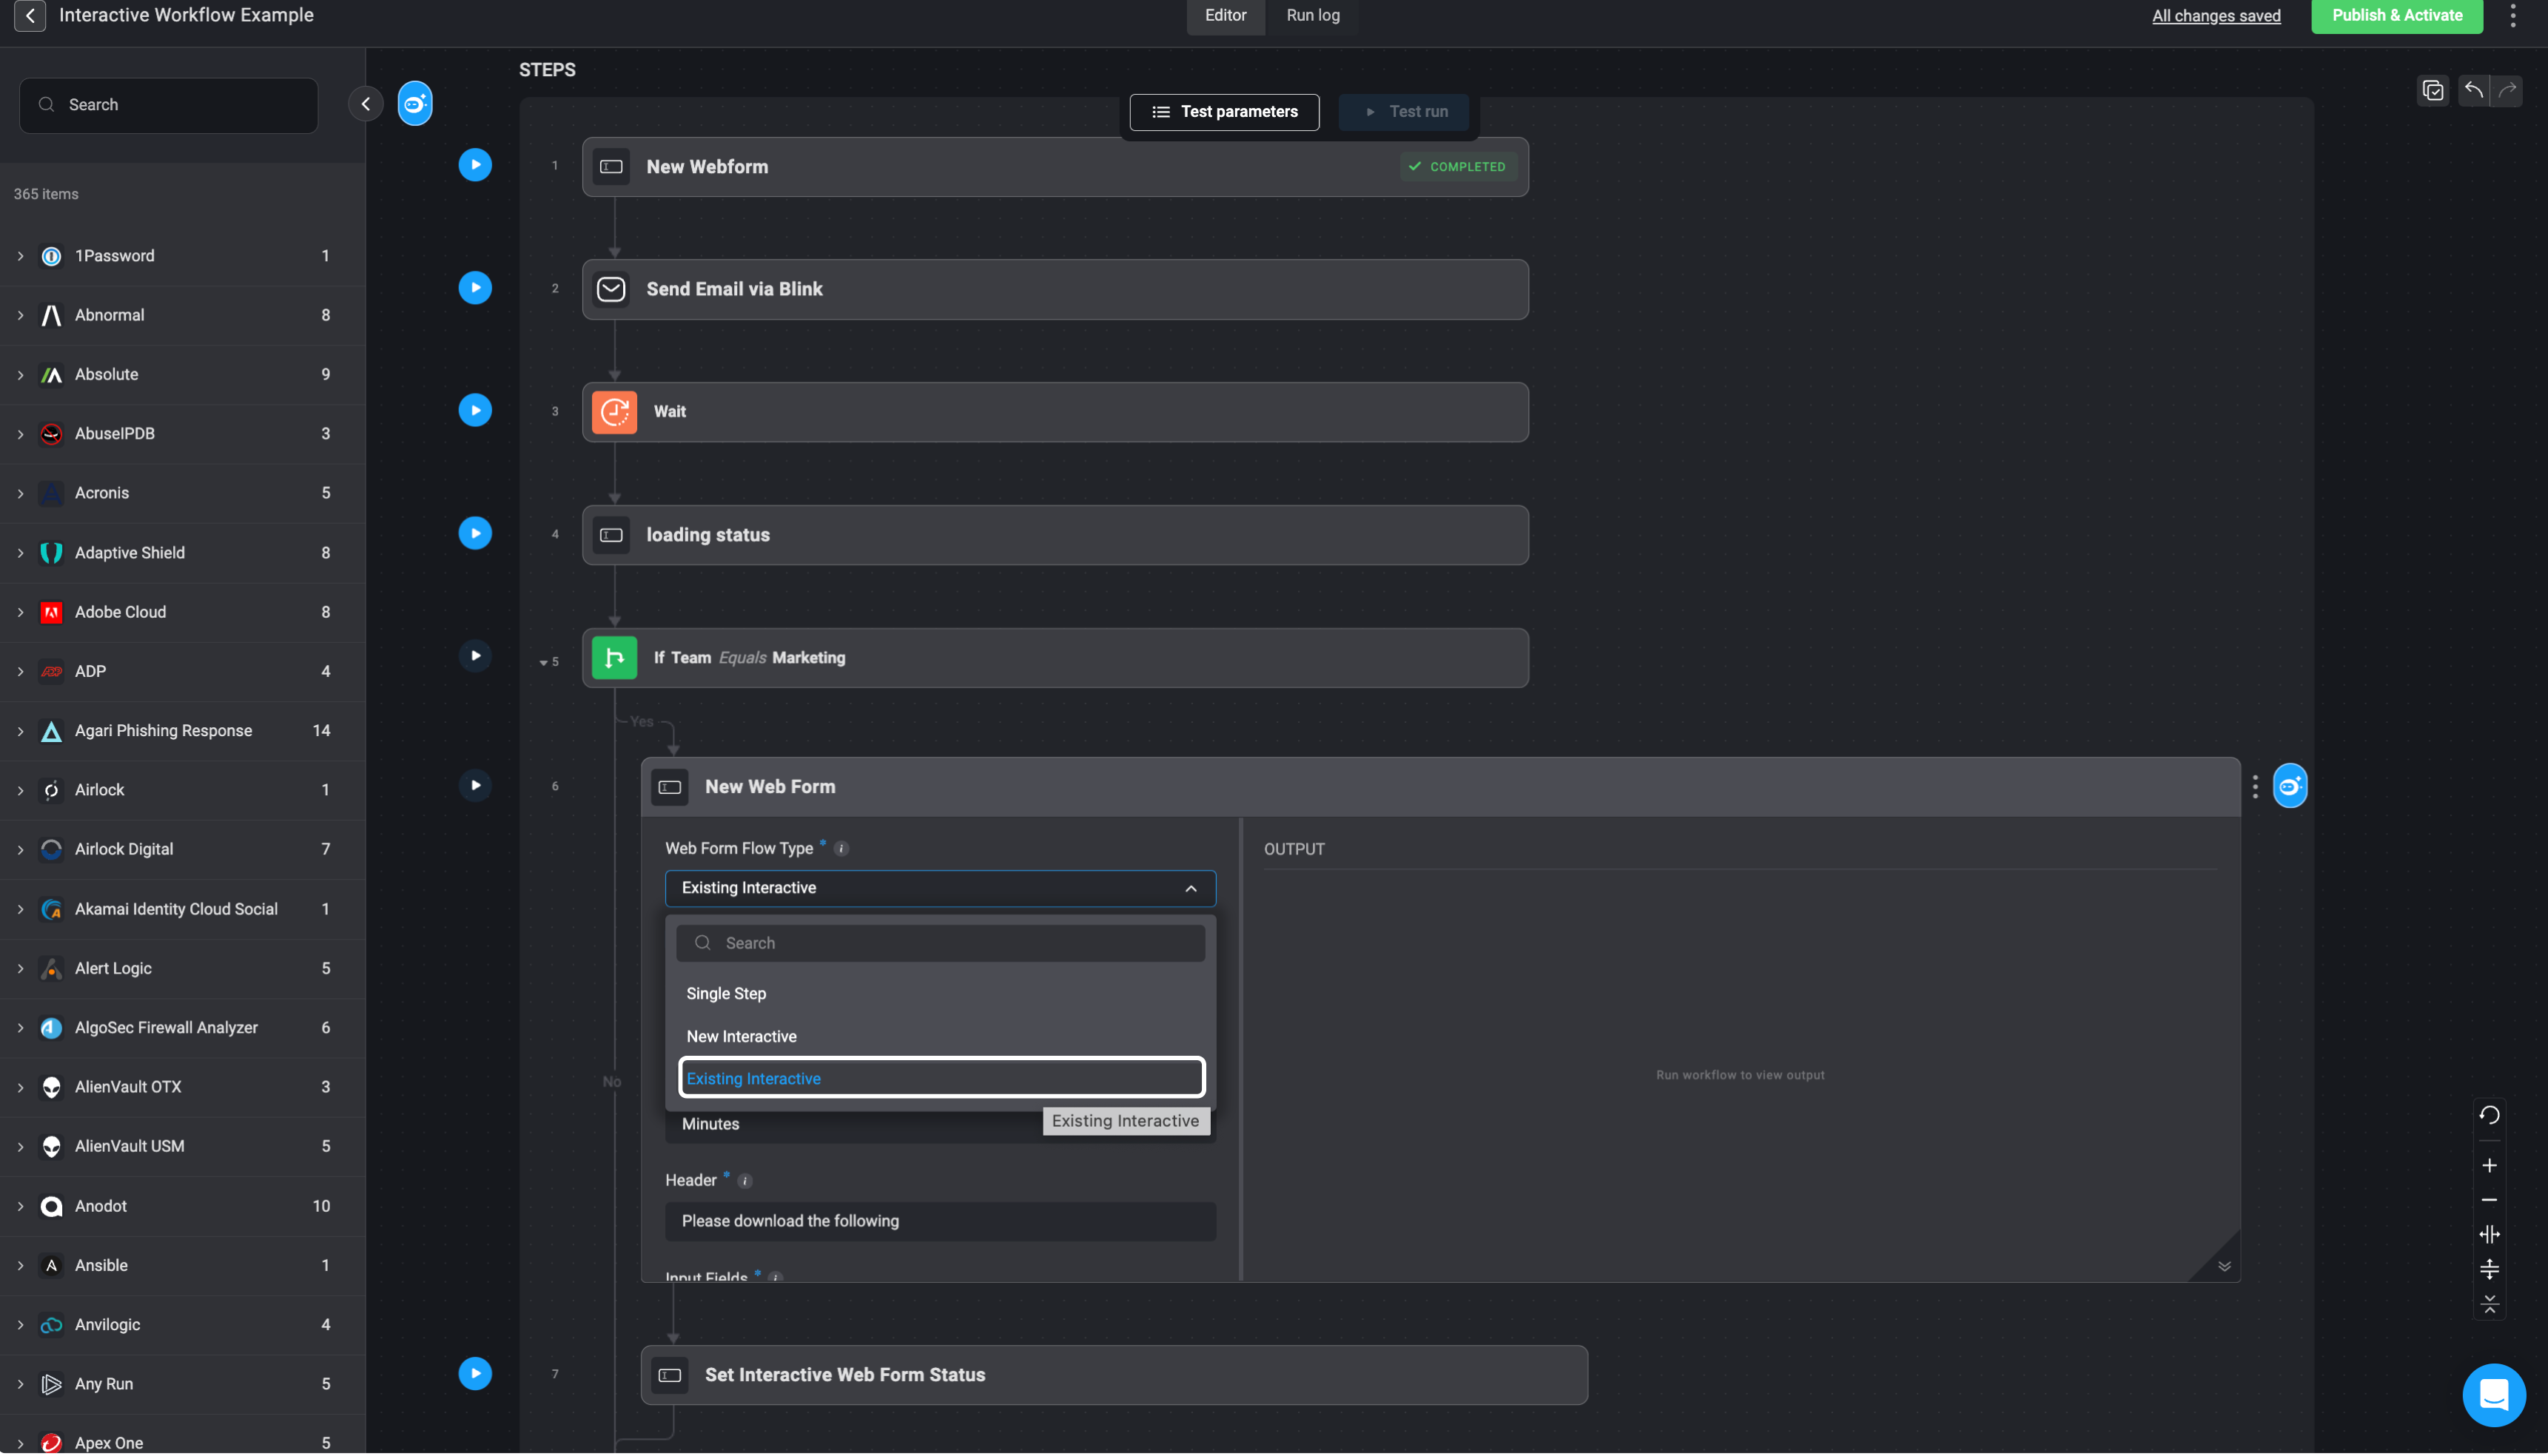2548x1456 pixels.
Task: Click the Header text input field
Action: point(940,1221)
